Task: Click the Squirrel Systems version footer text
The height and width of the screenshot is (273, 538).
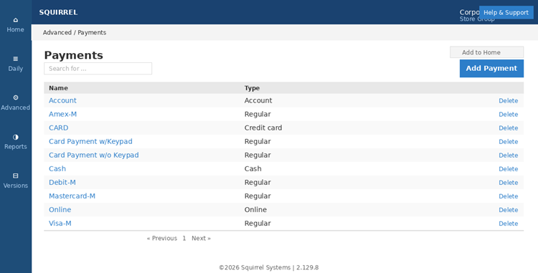Action: tap(269, 267)
